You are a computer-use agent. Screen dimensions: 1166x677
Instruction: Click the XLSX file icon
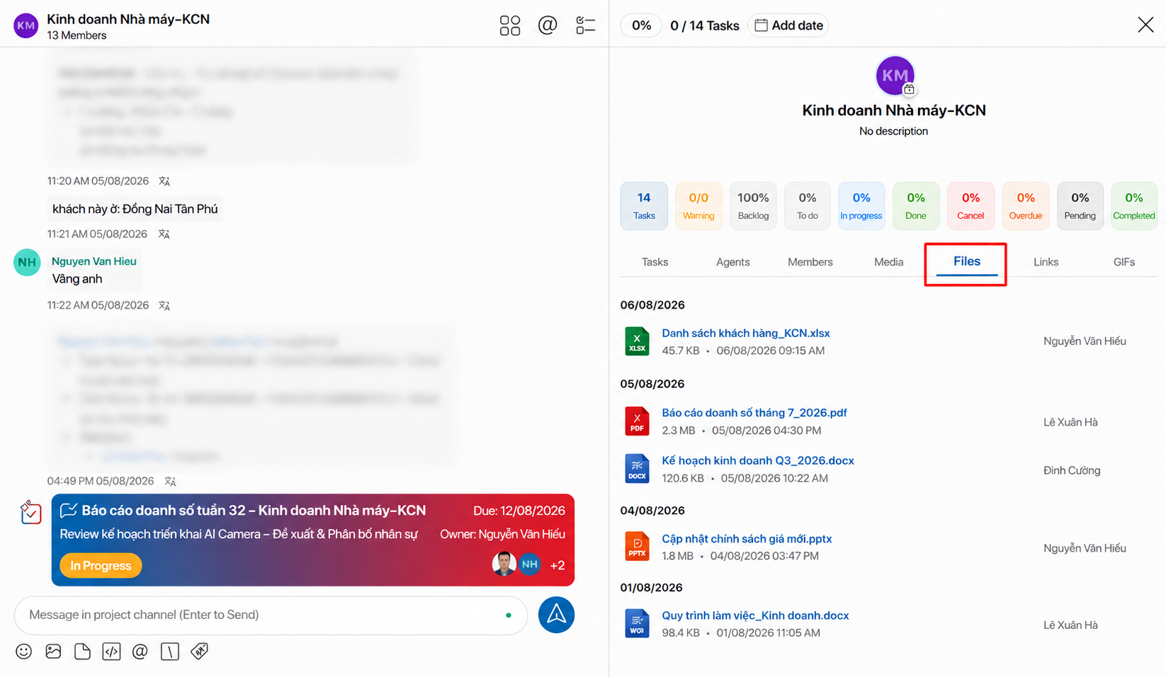[637, 341]
